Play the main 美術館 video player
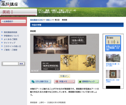This screenshot has height=105, width=126. click(x=65, y=53)
